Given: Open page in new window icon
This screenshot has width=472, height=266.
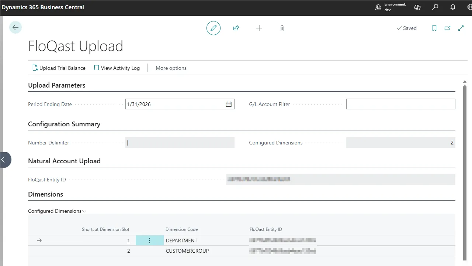Looking at the screenshot, I should coord(448,28).
